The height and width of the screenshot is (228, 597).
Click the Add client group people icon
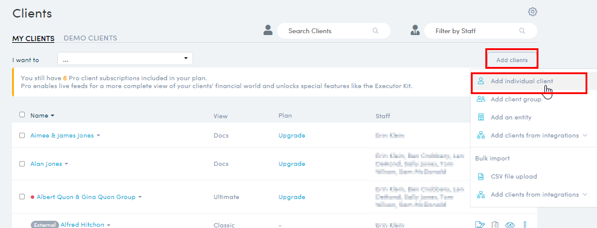481,99
